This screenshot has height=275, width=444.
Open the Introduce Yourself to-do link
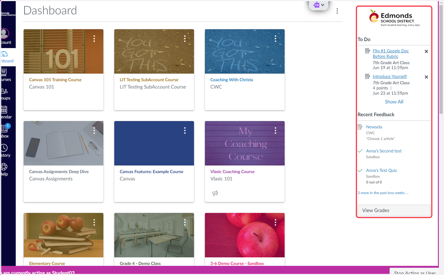click(x=390, y=76)
